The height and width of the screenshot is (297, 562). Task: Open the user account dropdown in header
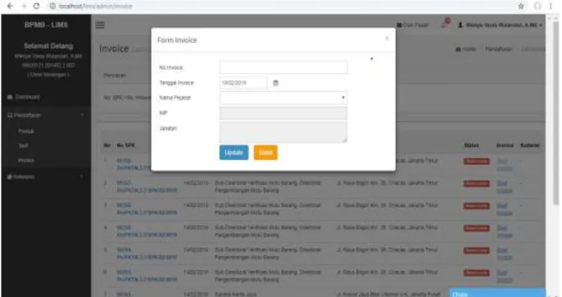point(500,25)
